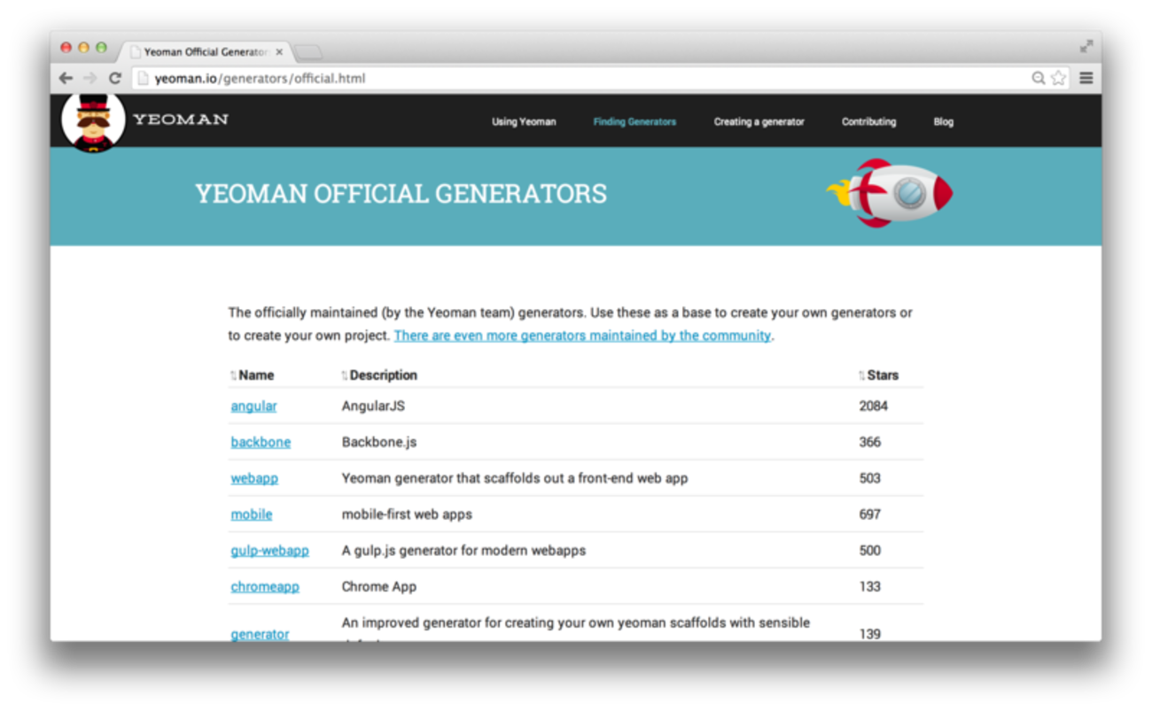Click the browser back arrow
1152x711 pixels.
66,78
